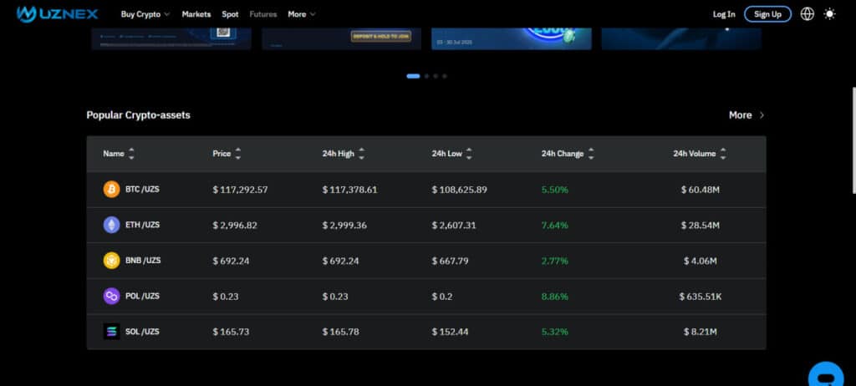Click the 7.64% change value

coord(555,225)
